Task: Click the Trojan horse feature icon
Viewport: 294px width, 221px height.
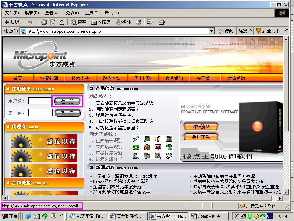Action: coord(147,147)
